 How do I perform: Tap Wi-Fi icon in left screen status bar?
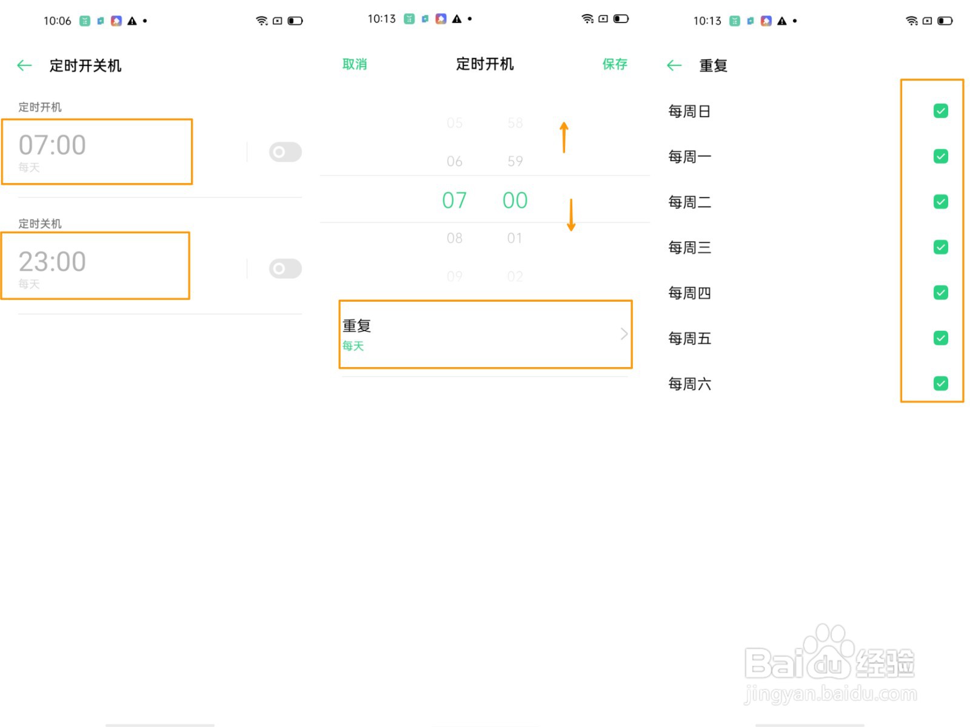[x=262, y=21]
